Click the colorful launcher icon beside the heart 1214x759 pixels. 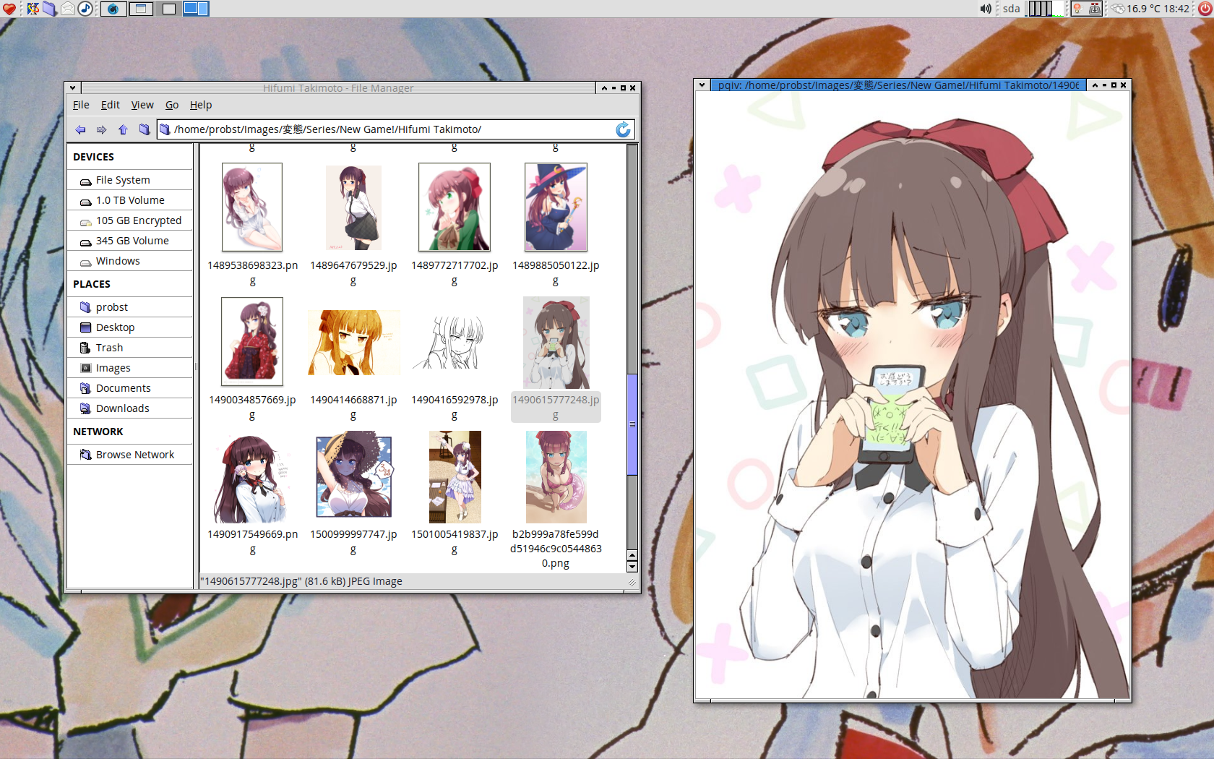33,9
